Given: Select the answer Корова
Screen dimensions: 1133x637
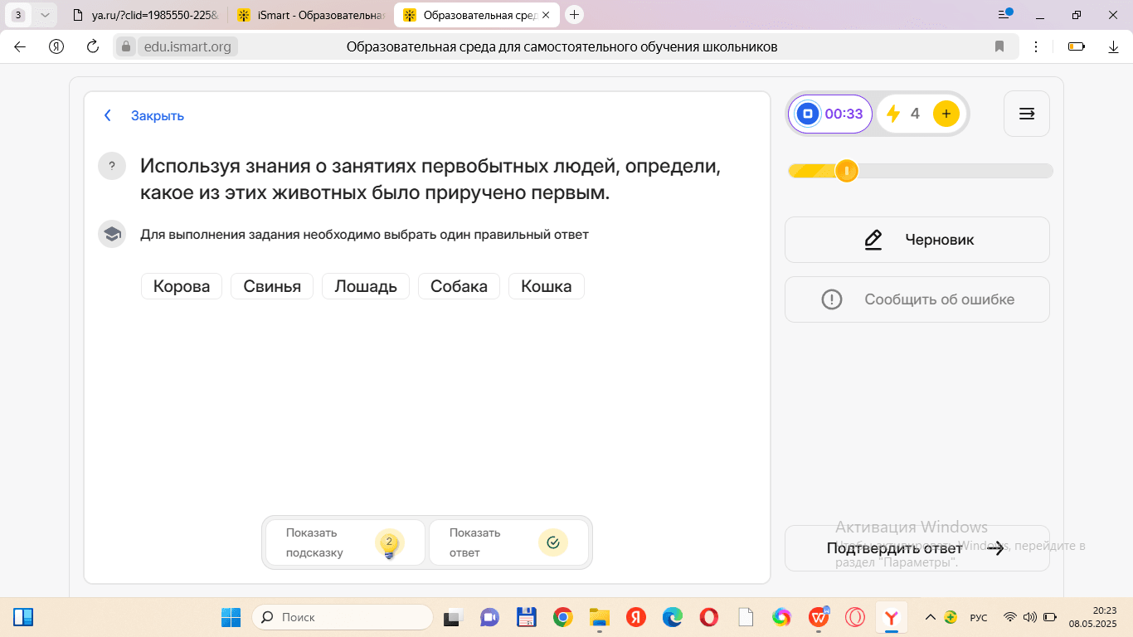Looking at the screenshot, I should (182, 286).
